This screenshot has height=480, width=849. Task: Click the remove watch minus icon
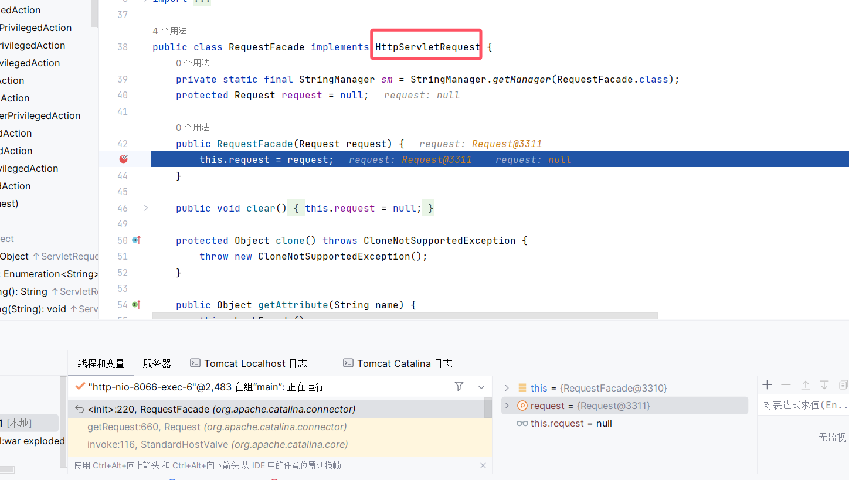(x=786, y=385)
